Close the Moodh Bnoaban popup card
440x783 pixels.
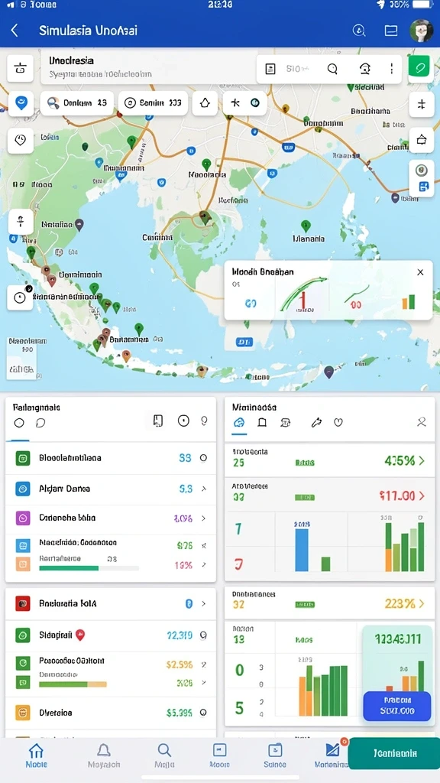[421, 272]
